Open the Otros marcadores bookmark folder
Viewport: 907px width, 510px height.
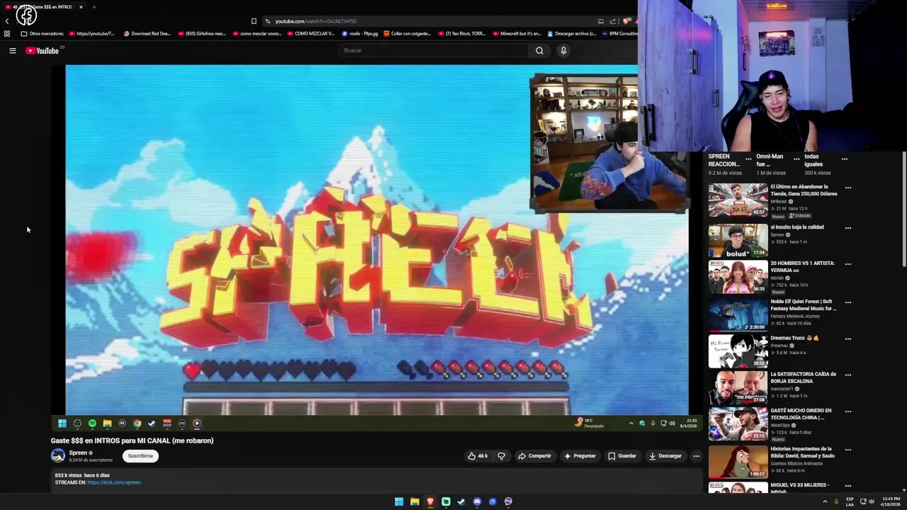[43, 33]
